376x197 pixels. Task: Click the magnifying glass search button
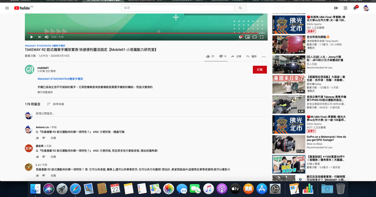(240, 8)
